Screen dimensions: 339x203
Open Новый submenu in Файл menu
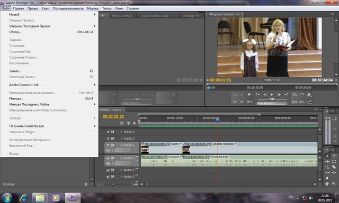(x=49, y=14)
